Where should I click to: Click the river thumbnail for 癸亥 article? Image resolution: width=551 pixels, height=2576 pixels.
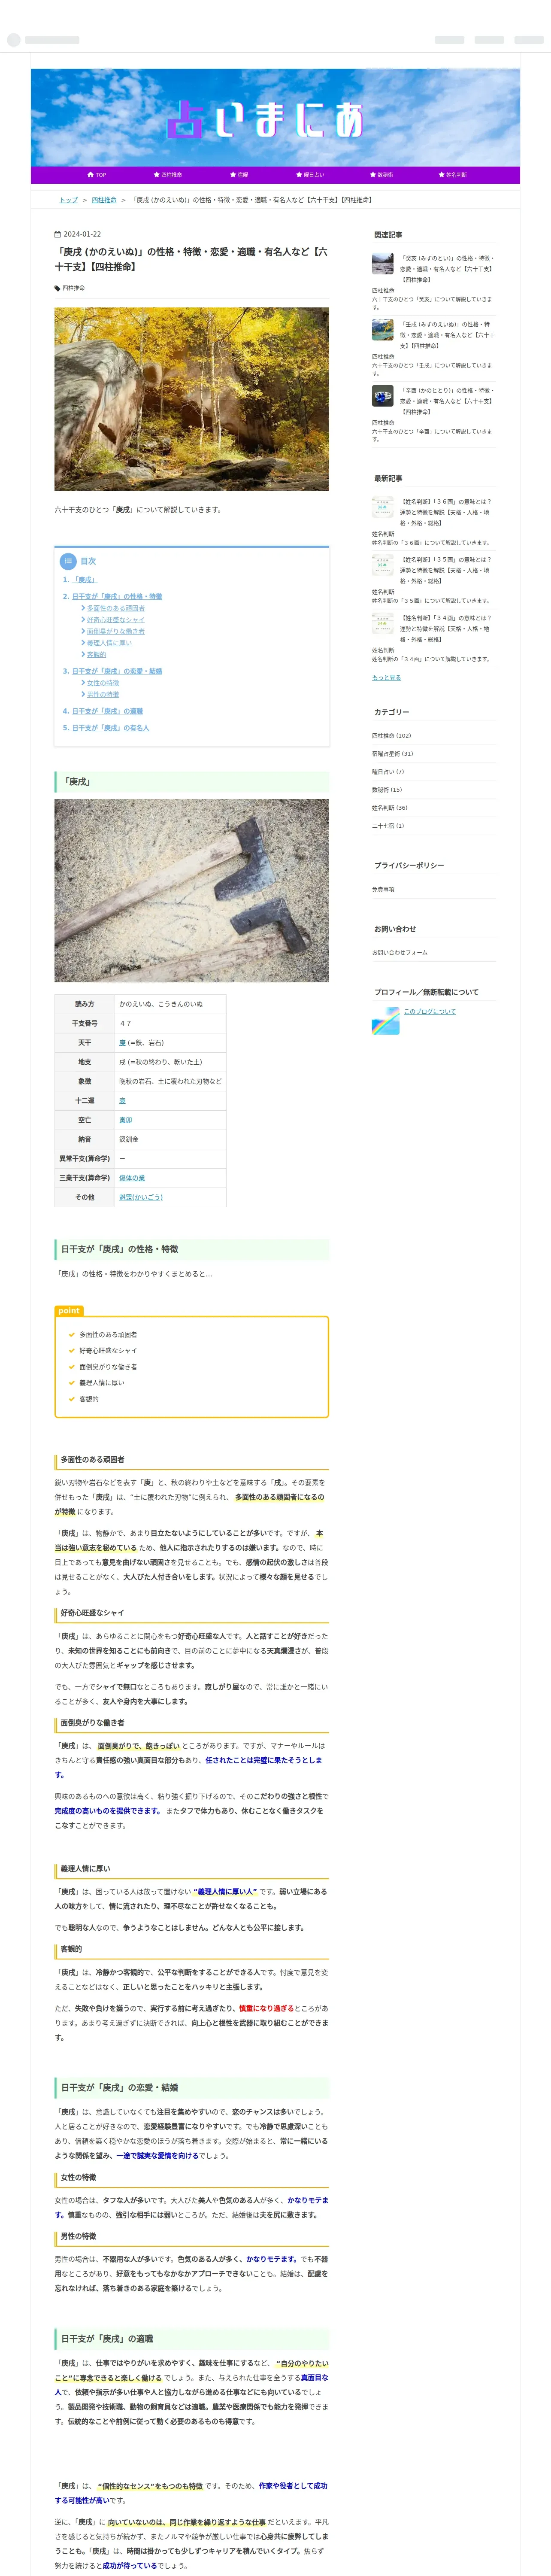(x=383, y=264)
